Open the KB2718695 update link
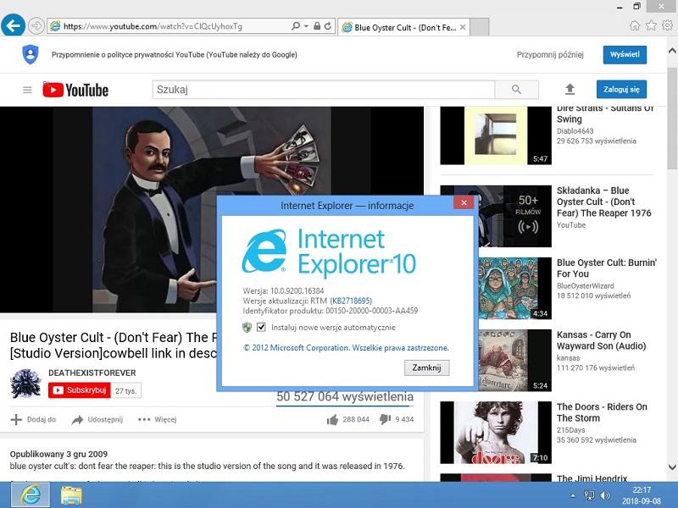Image resolution: width=678 pixels, height=508 pixels. point(351,301)
